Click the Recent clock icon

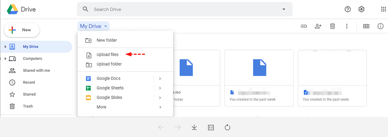(12, 83)
